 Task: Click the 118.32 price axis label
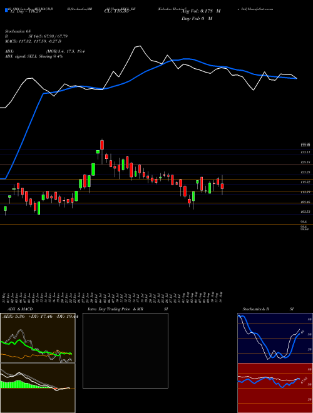tap(305, 182)
